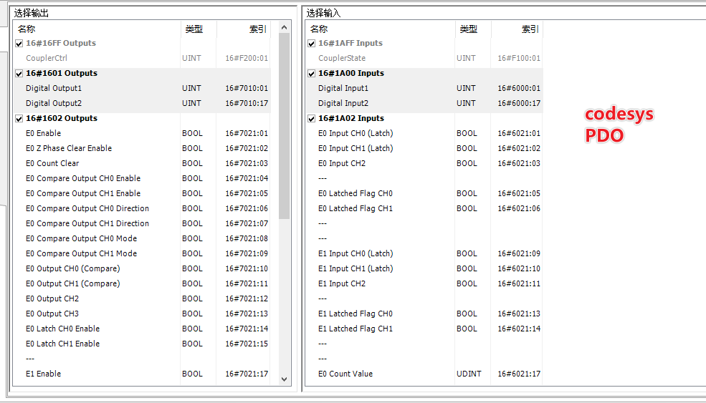706x403 pixels.
Task: Select E0 Latched Flag CH1 row
Action: coord(424,209)
